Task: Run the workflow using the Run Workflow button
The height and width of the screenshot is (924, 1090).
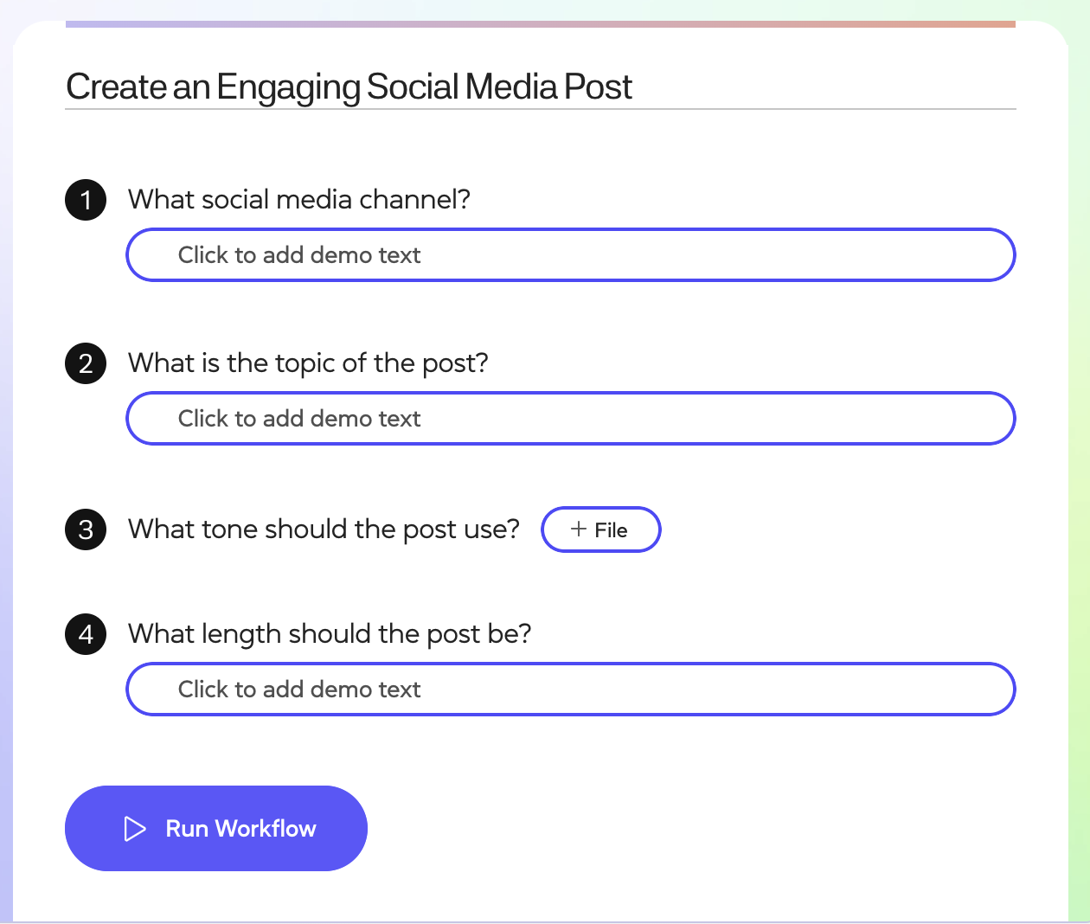Action: coord(216,829)
